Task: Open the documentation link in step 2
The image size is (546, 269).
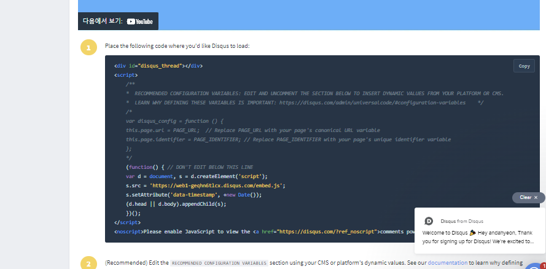Action: point(448,263)
